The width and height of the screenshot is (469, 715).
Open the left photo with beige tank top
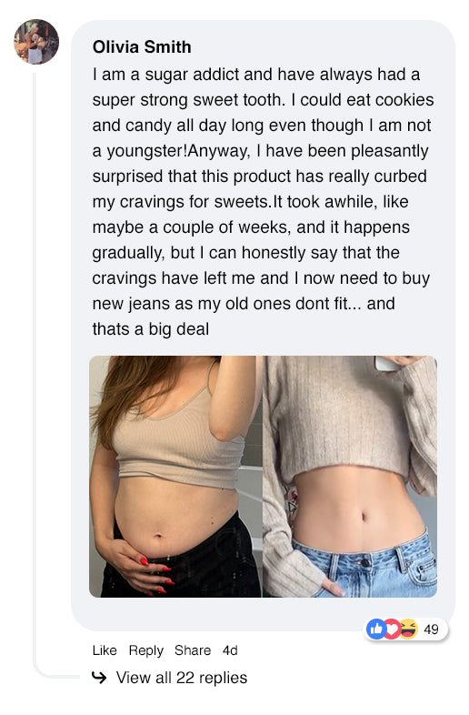coord(175,477)
